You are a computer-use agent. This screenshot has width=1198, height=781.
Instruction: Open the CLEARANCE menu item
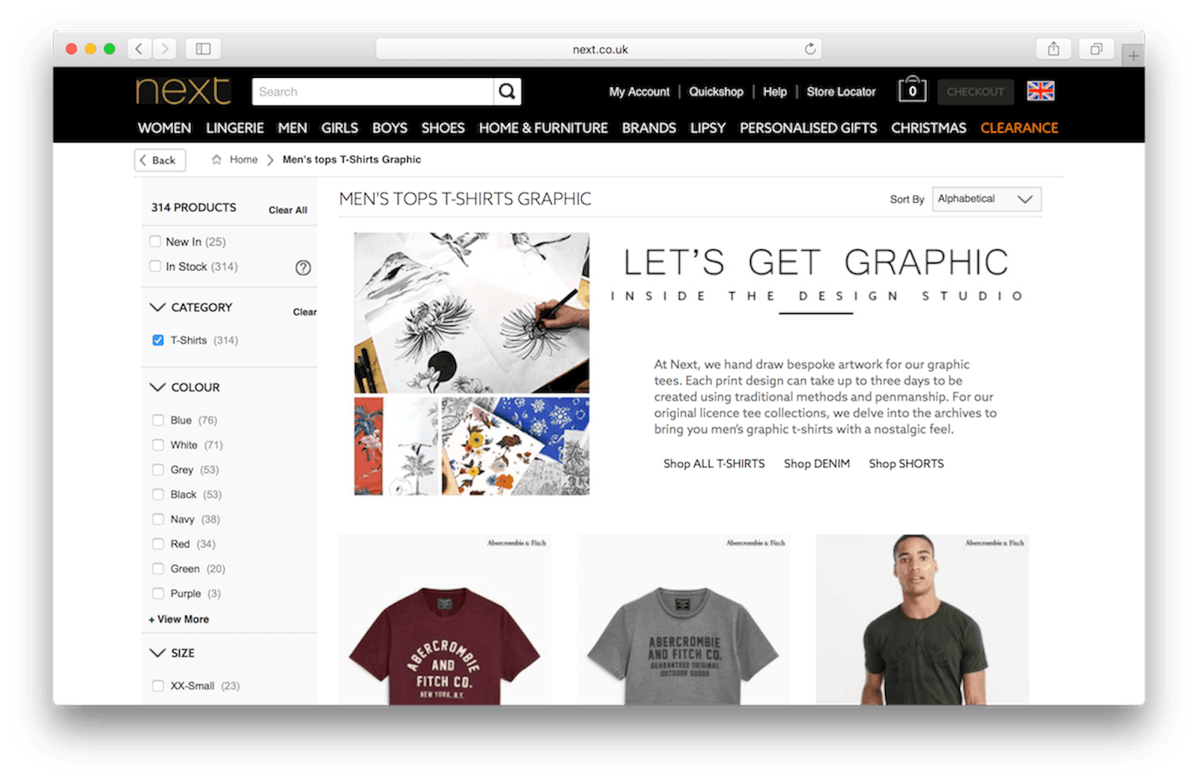point(1018,128)
